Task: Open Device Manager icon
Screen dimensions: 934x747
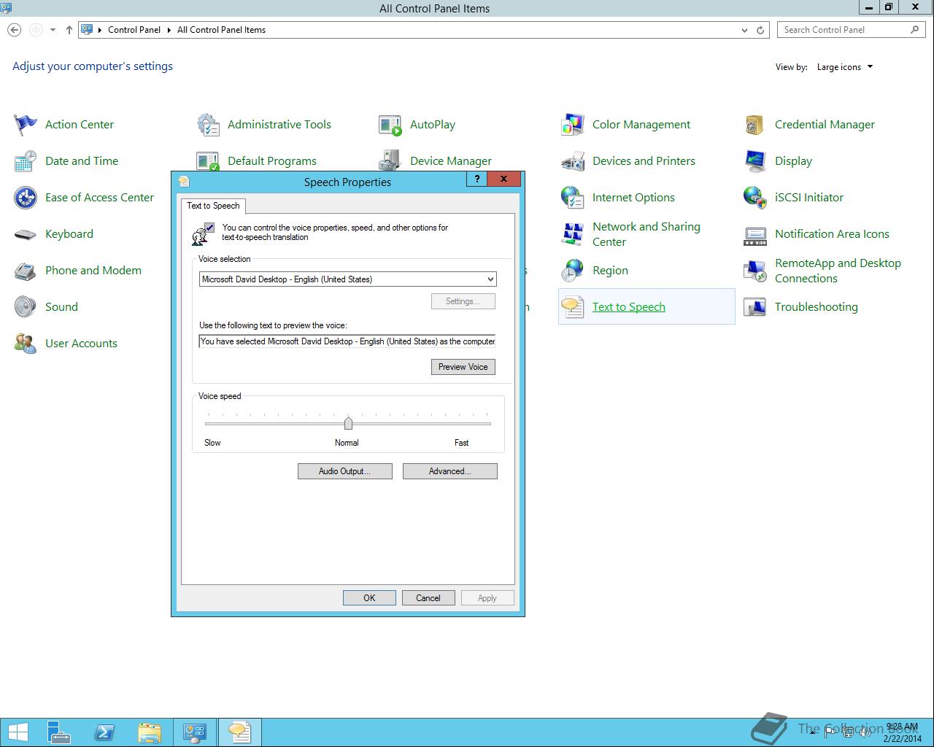Action: (x=390, y=161)
